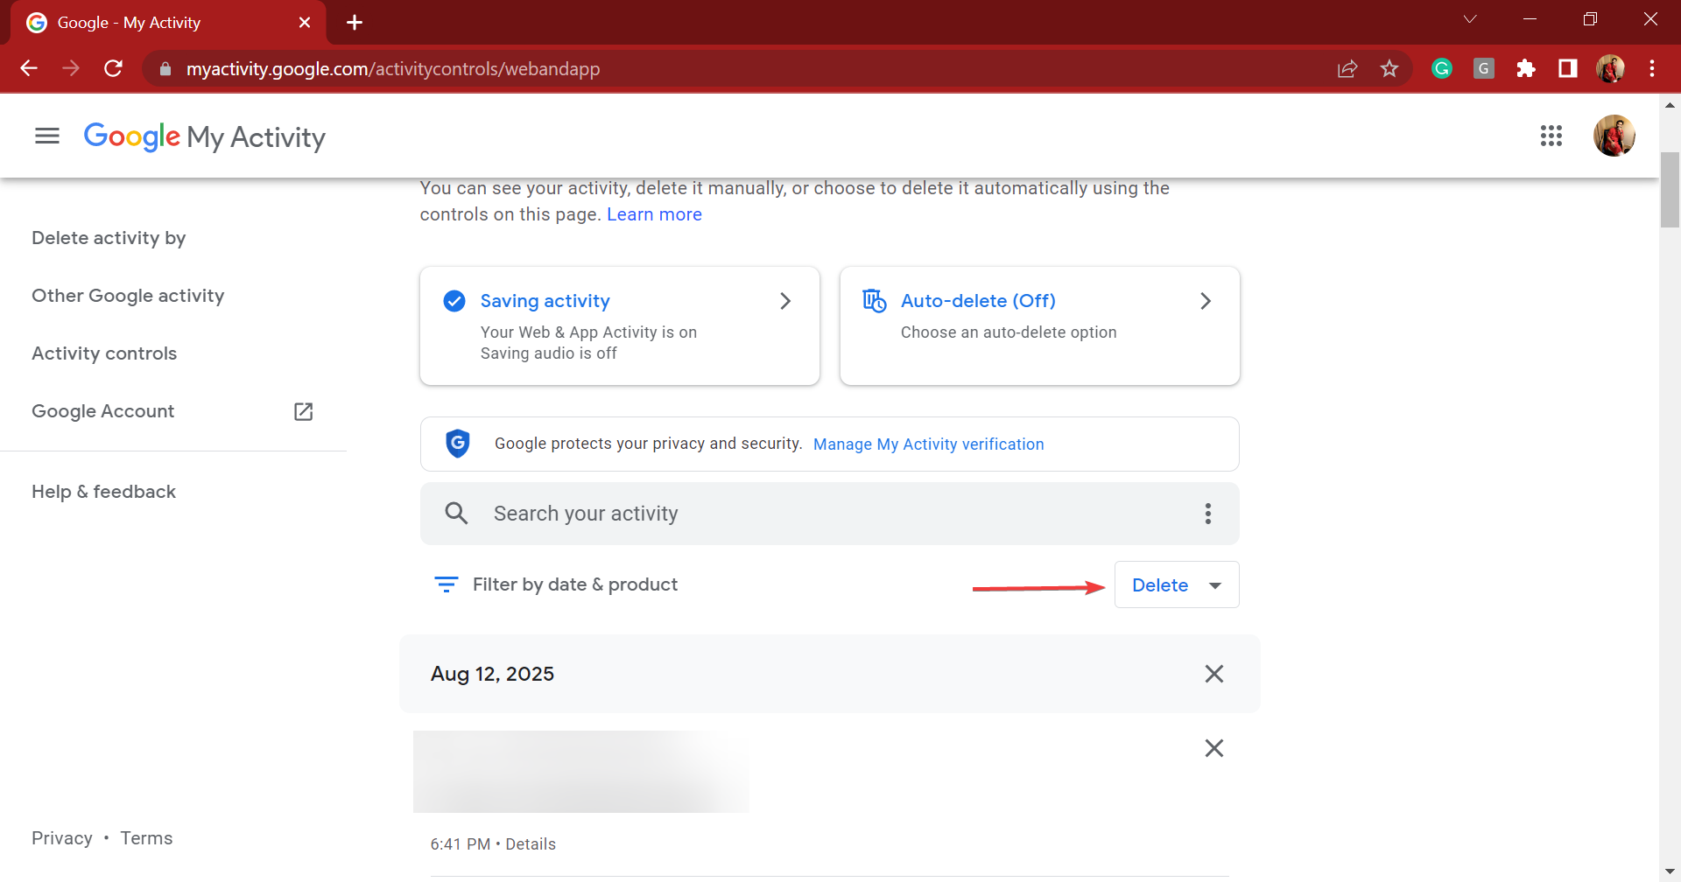Click the Google My Activity logo
Viewport: 1681px width, 882px height.
[205, 136]
